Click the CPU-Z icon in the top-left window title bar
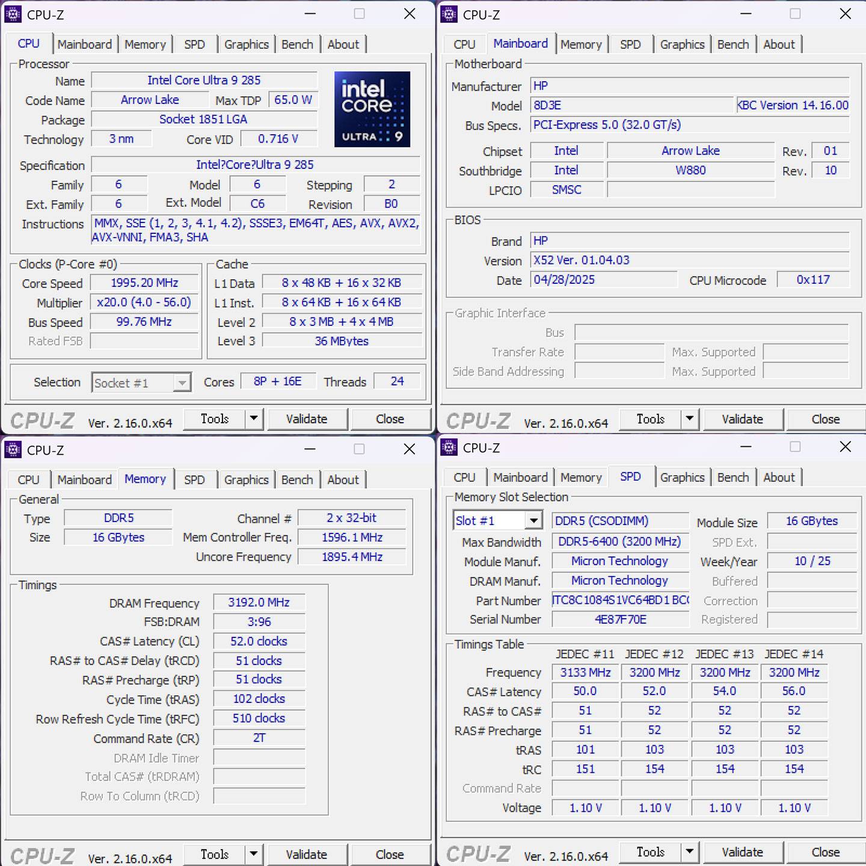The width and height of the screenshot is (866, 866). click(13, 14)
